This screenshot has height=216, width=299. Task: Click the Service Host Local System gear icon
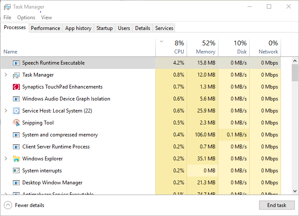tap(16, 111)
